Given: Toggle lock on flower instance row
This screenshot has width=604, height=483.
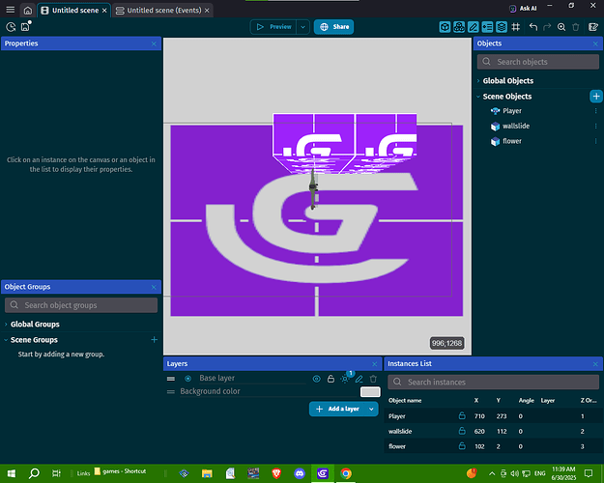Looking at the screenshot, I should (462, 446).
